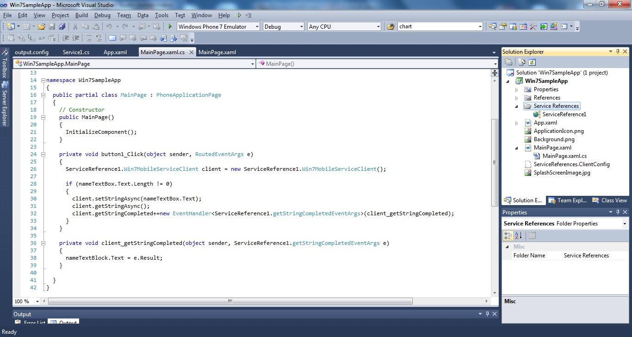Image resolution: width=632 pixels, height=337 pixels.
Task: Switch to MainPage.xaml editor tab
Action: pyautogui.click(x=217, y=52)
